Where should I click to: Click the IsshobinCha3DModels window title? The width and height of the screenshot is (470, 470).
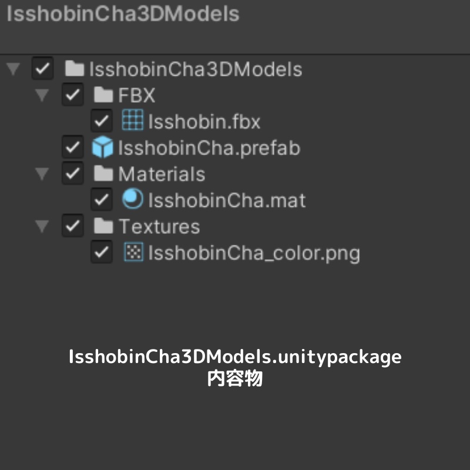(123, 14)
